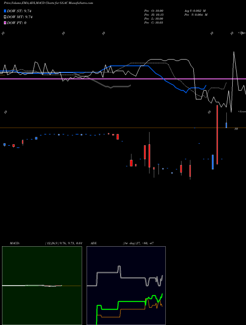Open the green MACD indicator chart panel
This screenshot has height=325, width=246.
coord(42,286)
